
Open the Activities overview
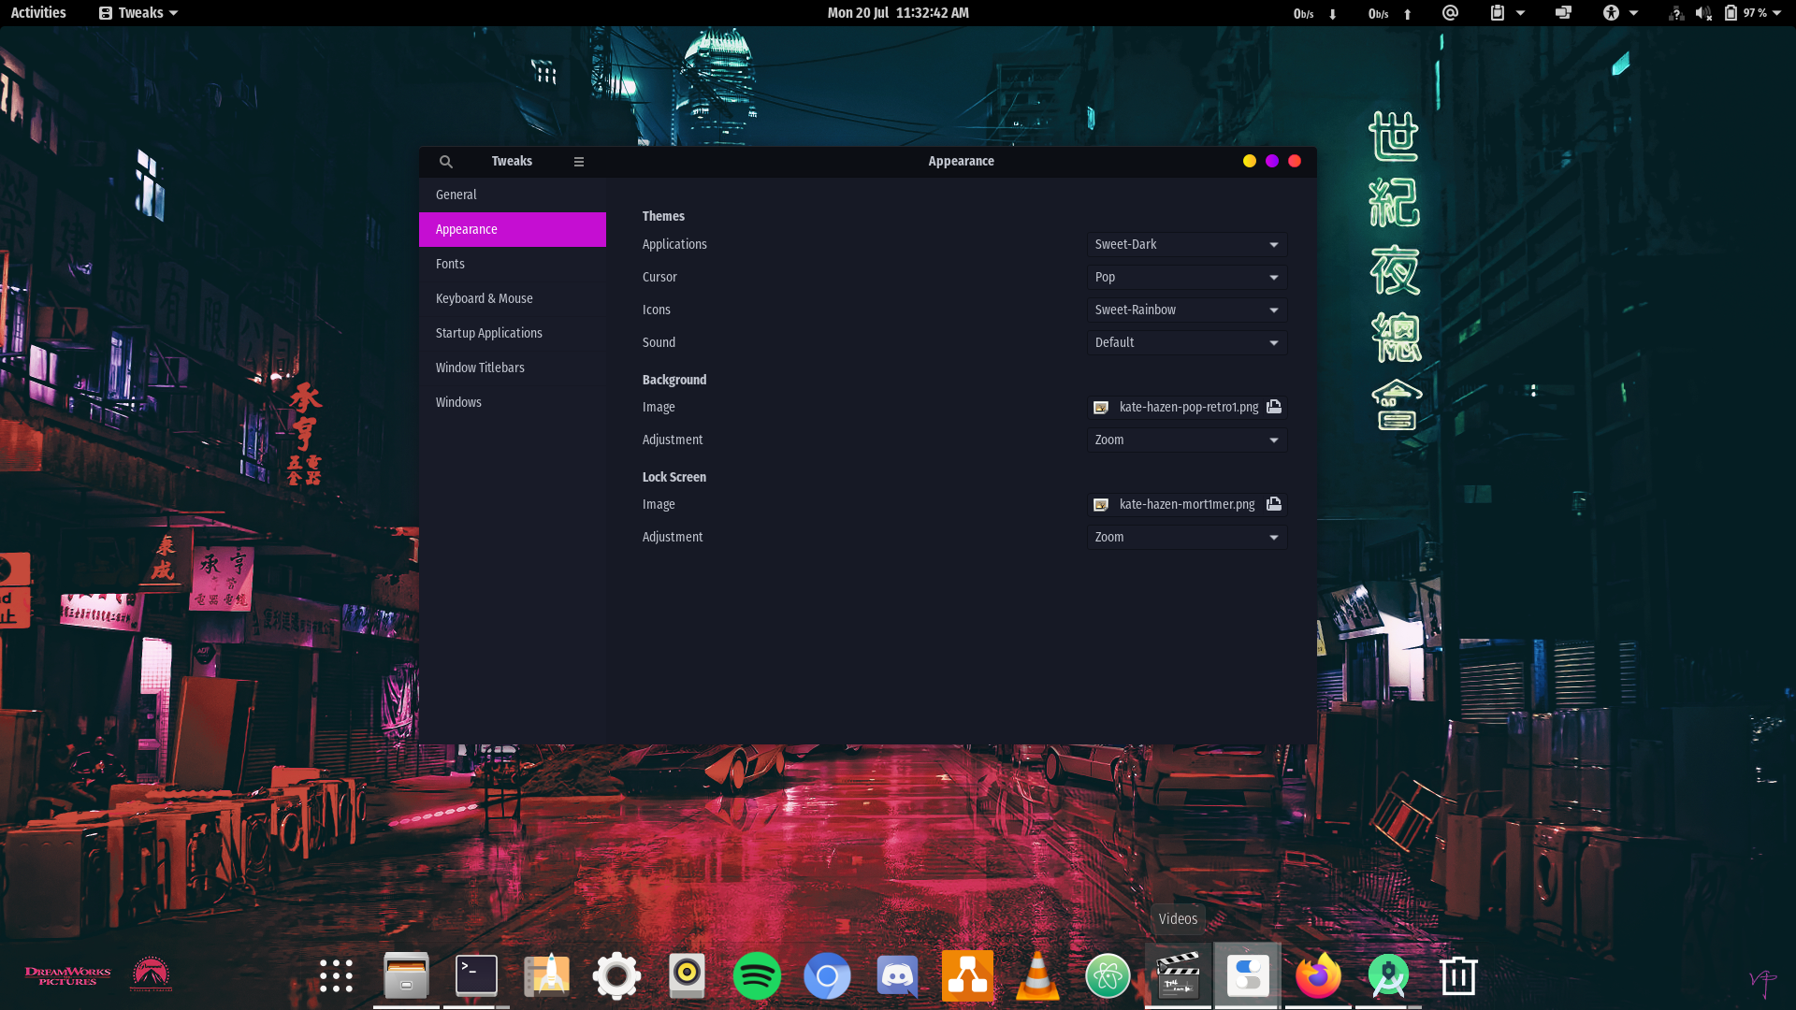tap(38, 13)
